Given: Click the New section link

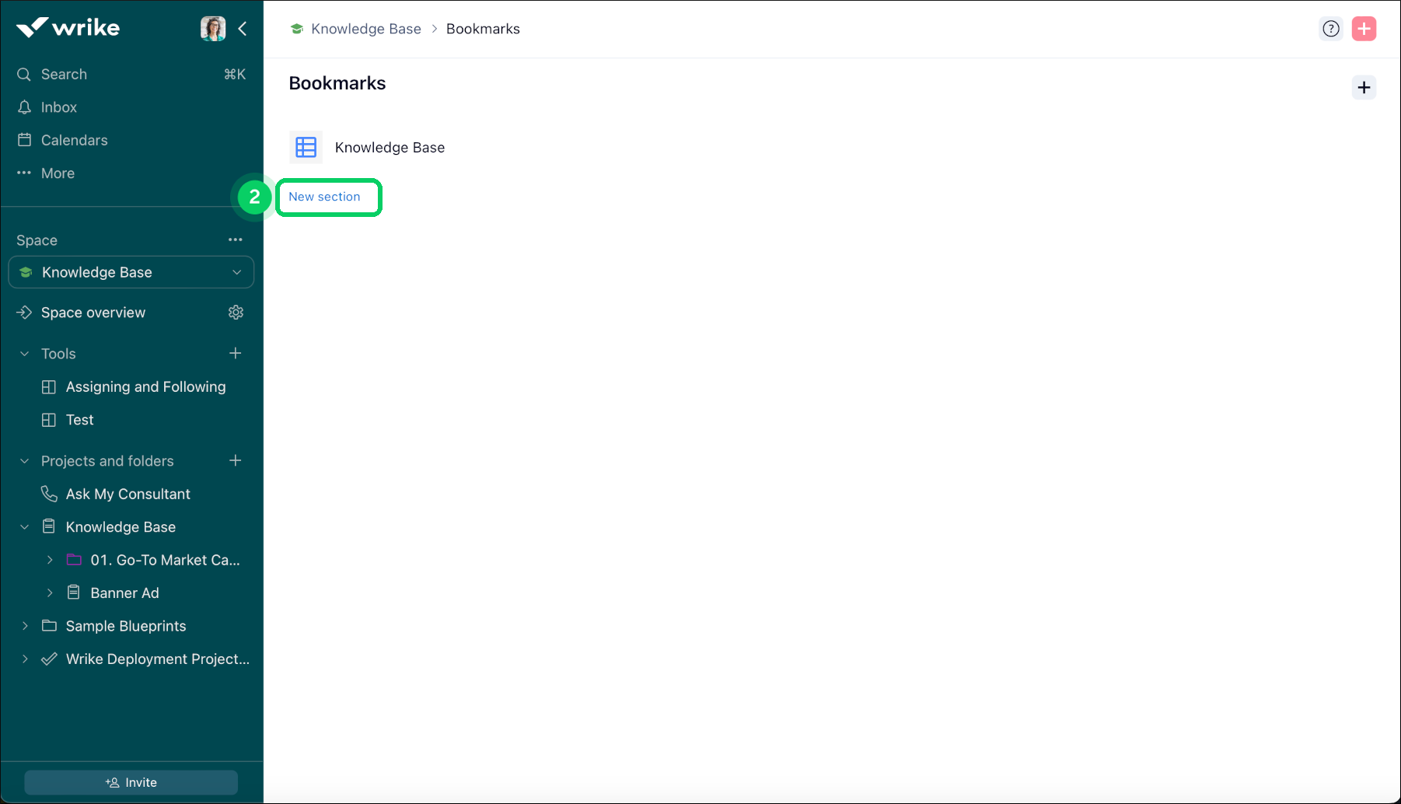Looking at the screenshot, I should 325,197.
